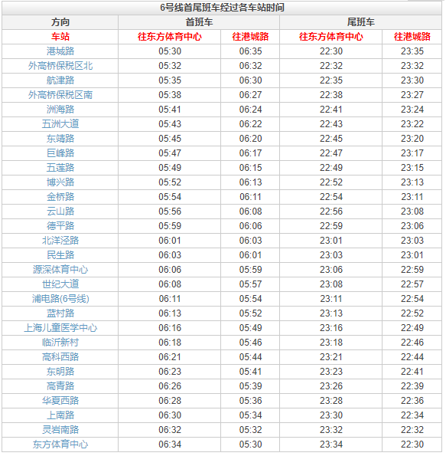Visit the 高科西路 station link
Image resolution: width=446 pixels, height=456 pixels.
tap(60, 357)
